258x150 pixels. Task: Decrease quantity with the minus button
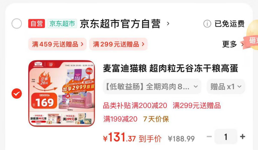(209, 136)
